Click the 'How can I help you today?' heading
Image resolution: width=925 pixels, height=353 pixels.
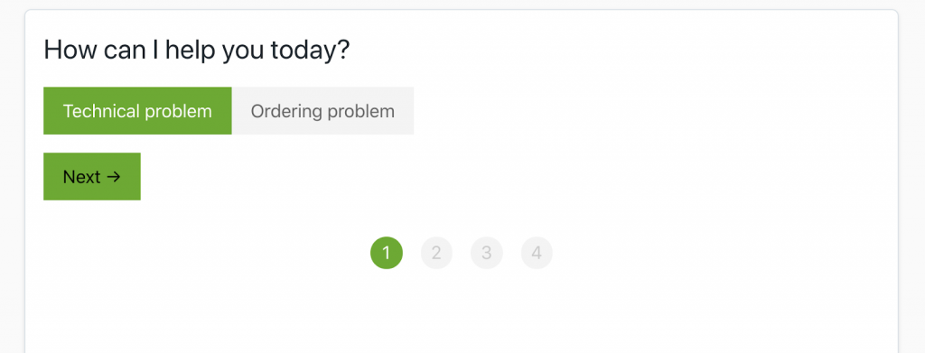tap(196, 50)
